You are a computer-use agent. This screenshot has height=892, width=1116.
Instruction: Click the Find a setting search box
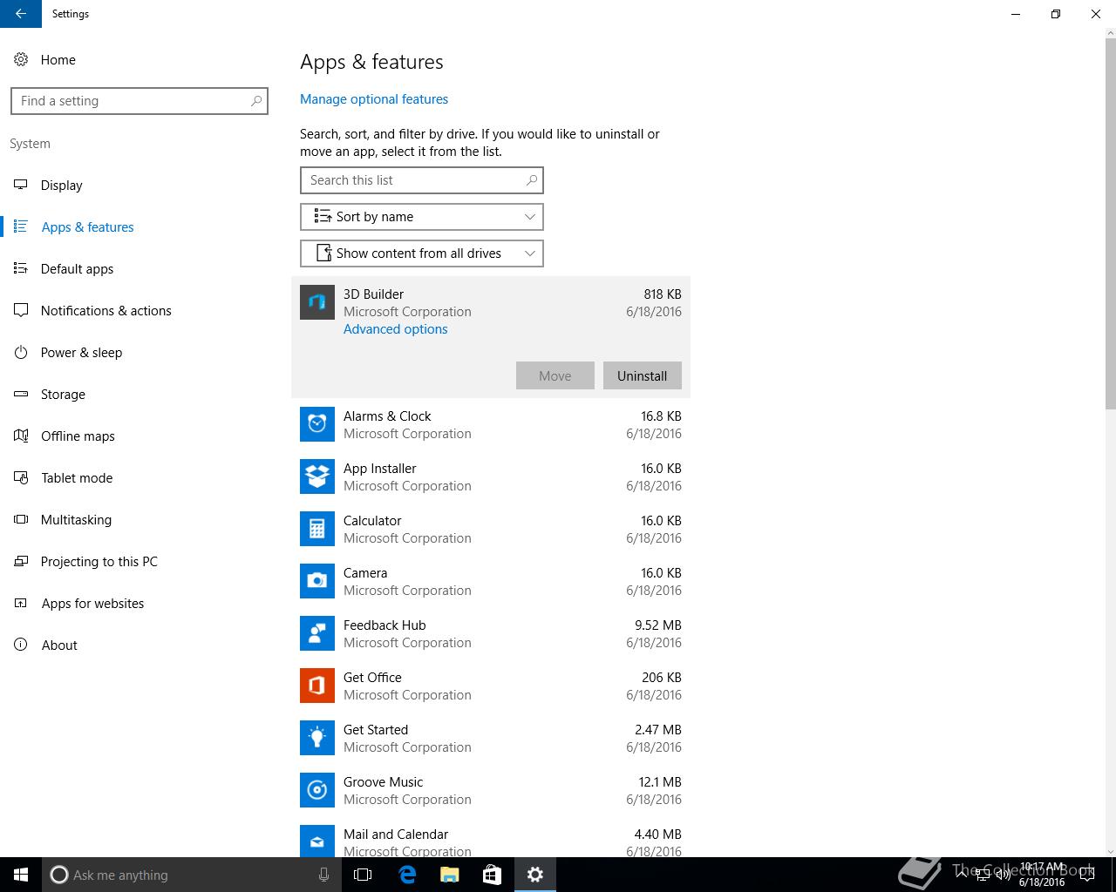139,101
